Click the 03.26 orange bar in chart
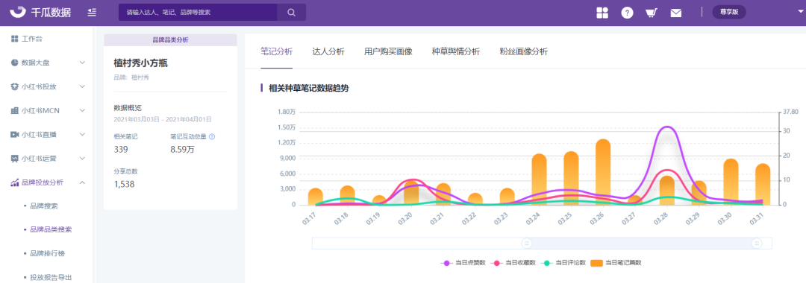This screenshot has height=283, width=806. 602,172
